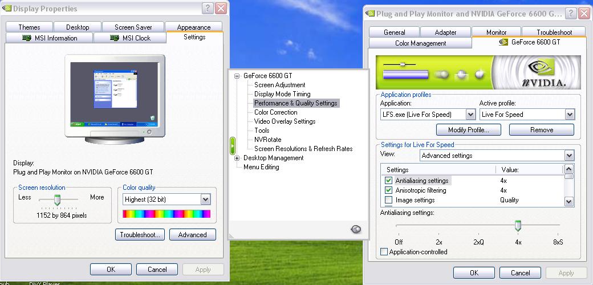
Task: Select Menu Editing in the tree
Action: click(261, 167)
